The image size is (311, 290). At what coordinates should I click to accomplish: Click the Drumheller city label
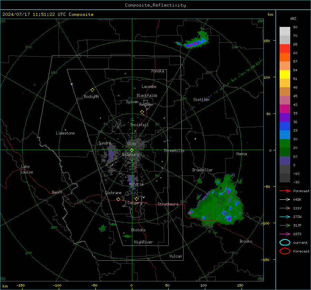click(x=202, y=170)
